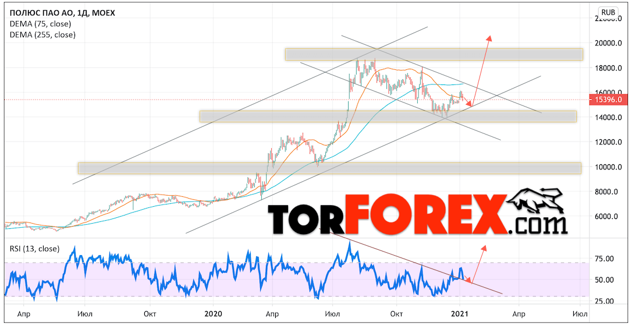Click the 2020 label on time axis
632x325 pixels.
(x=214, y=313)
